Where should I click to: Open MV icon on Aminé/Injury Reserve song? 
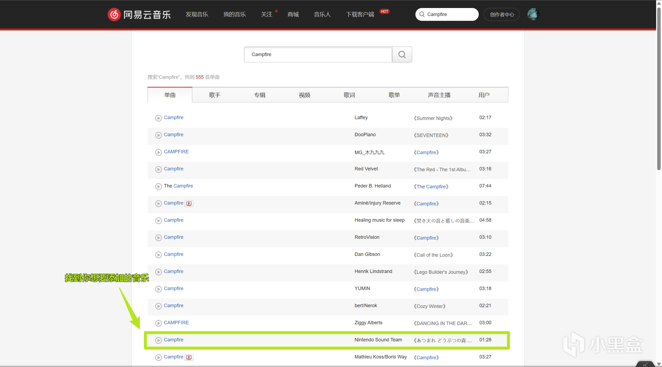(189, 204)
